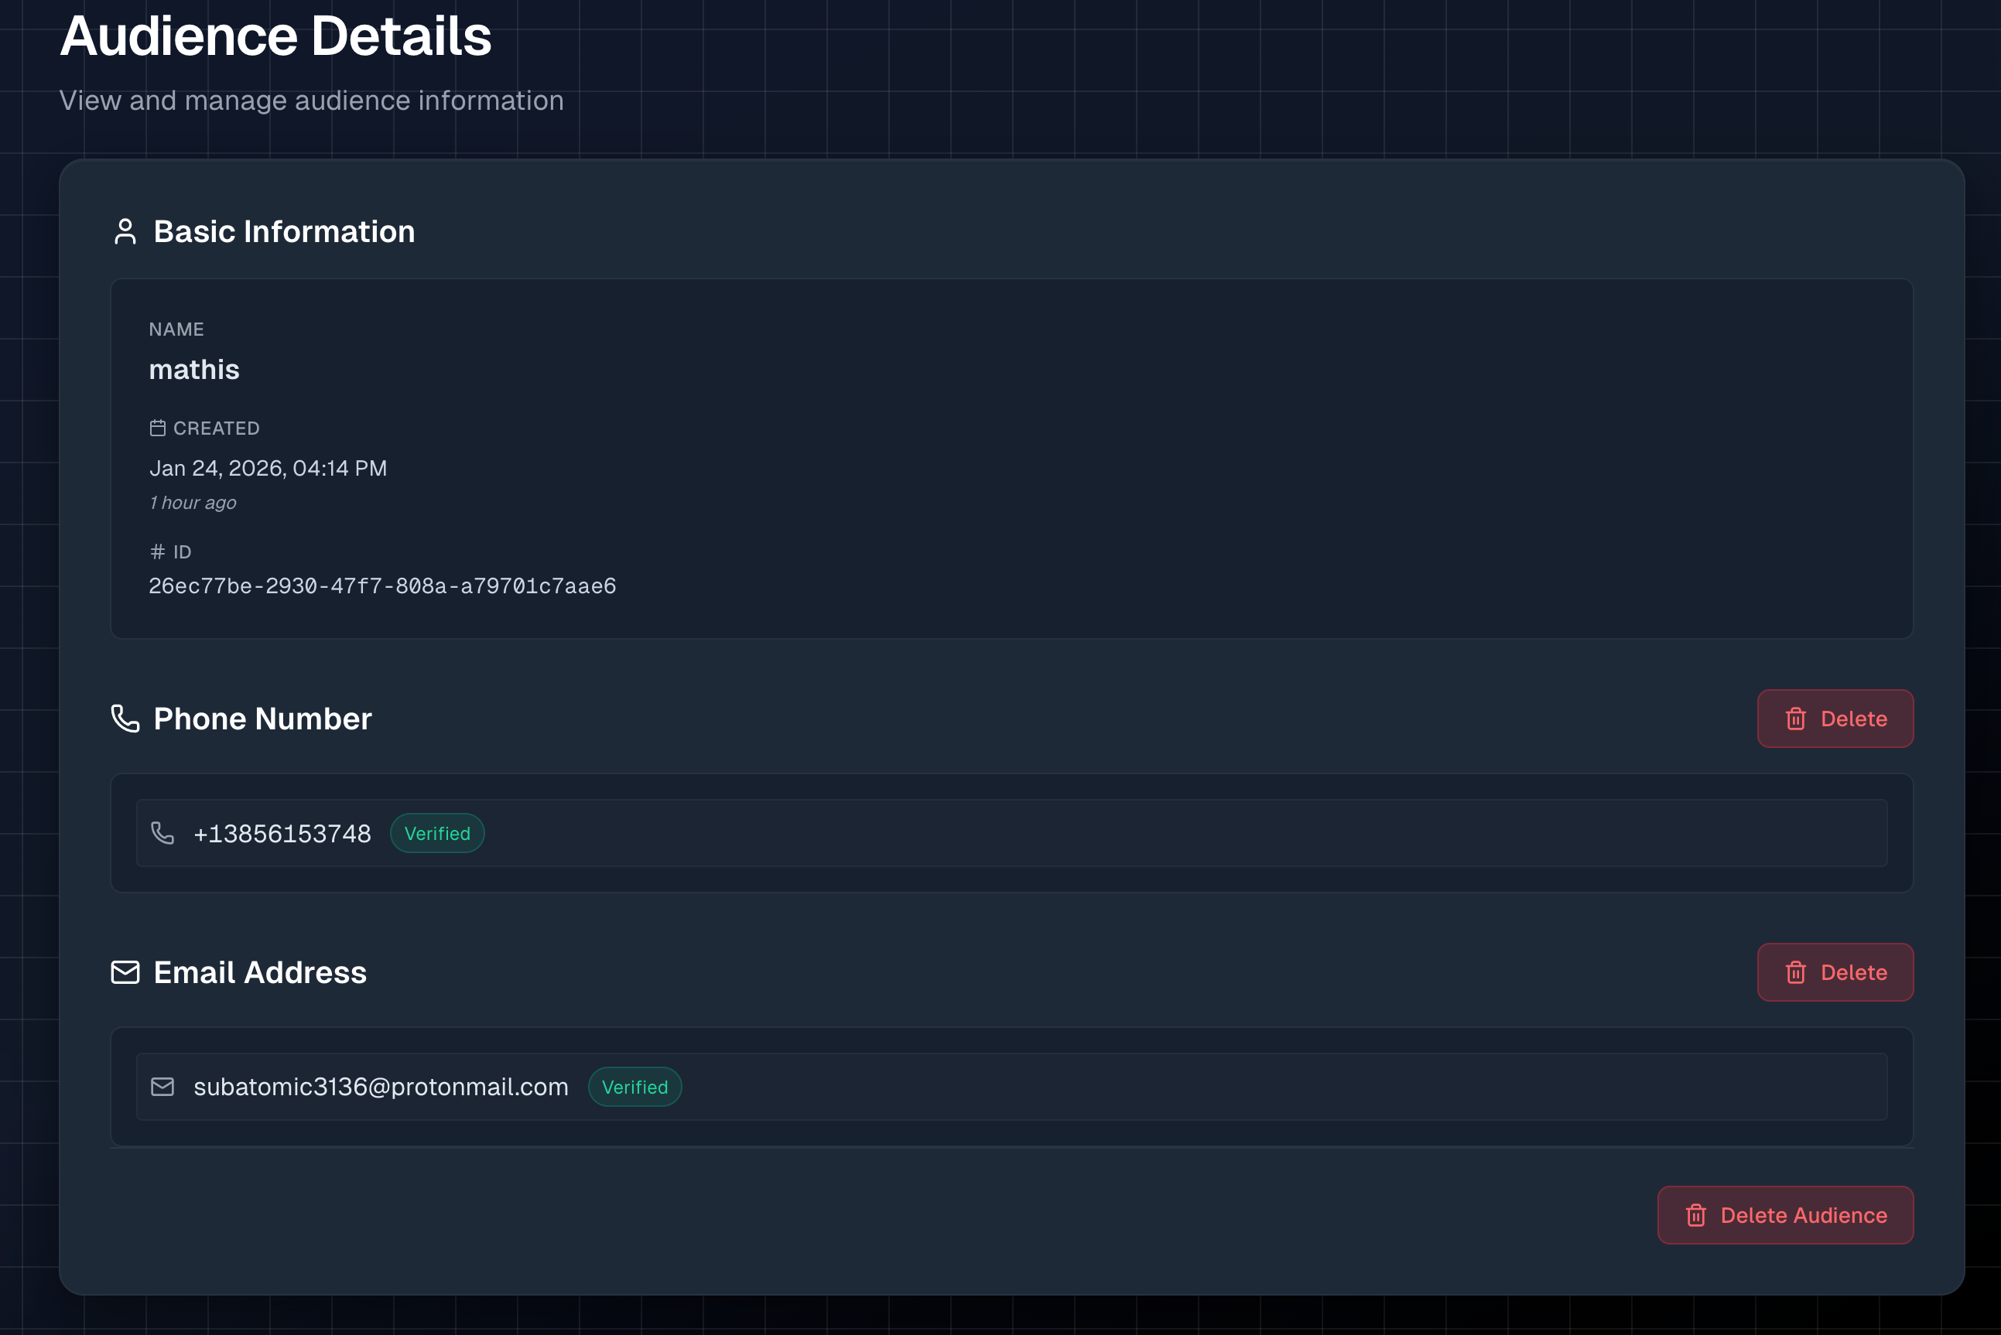Viewport: 2001px width, 1335px height.
Task: Click the Verified badge next to the phone number
Action: tap(437, 833)
